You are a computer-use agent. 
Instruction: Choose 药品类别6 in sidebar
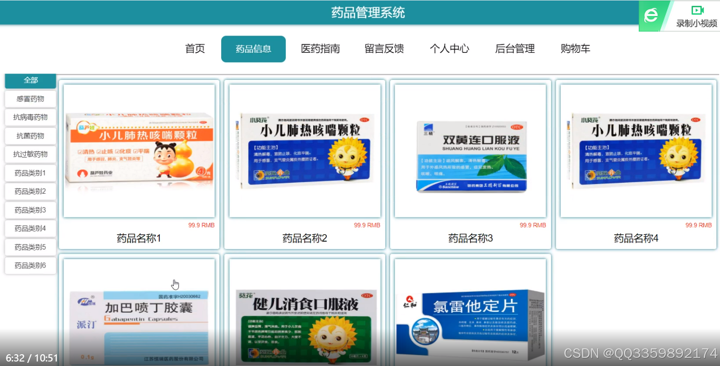[x=31, y=265]
